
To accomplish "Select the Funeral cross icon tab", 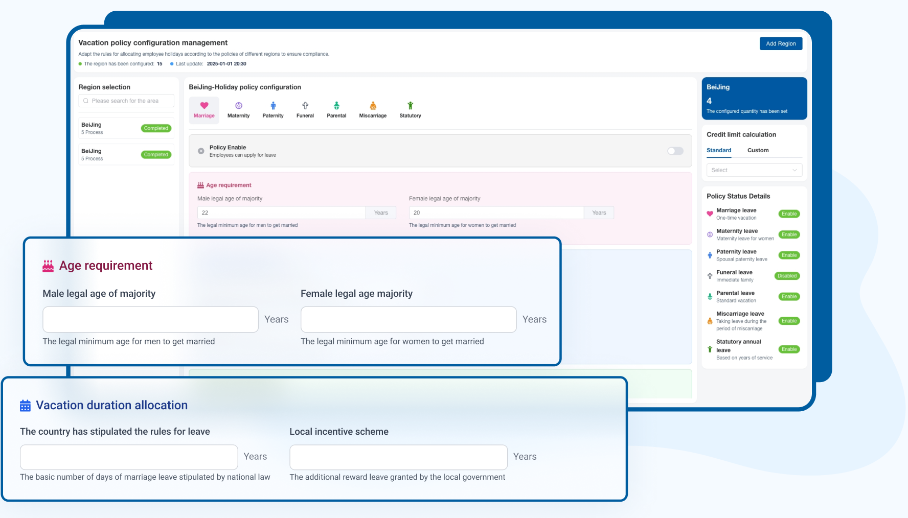I will tap(305, 110).
